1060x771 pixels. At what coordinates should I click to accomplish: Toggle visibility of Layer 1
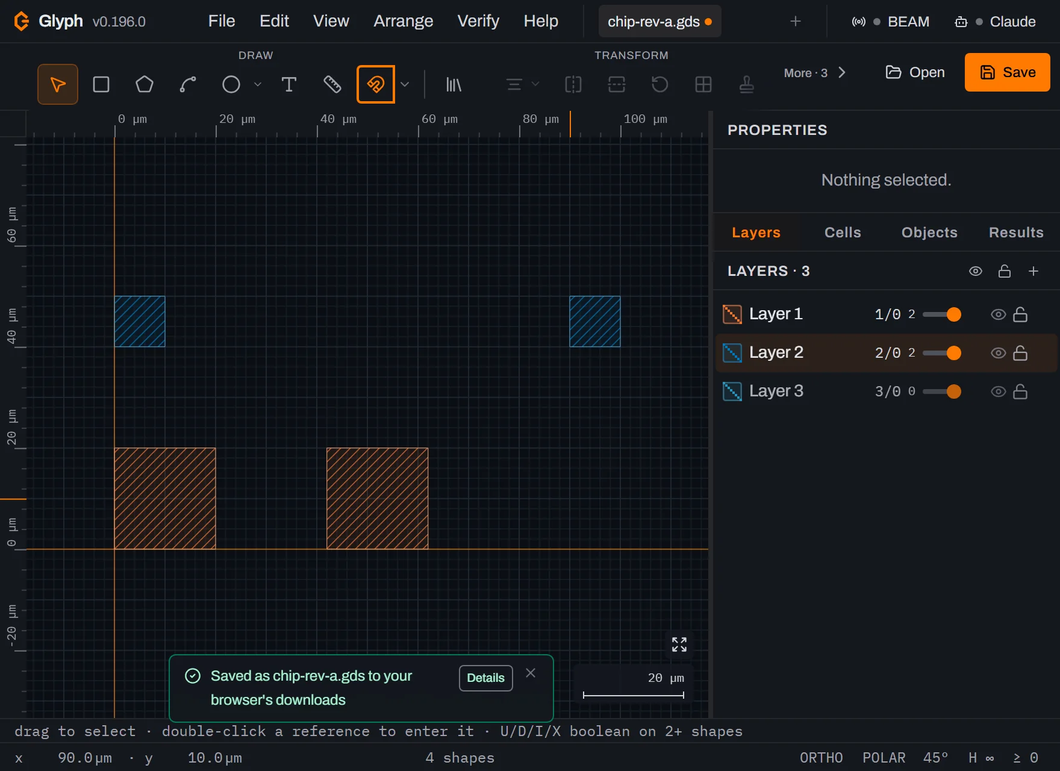(x=998, y=314)
